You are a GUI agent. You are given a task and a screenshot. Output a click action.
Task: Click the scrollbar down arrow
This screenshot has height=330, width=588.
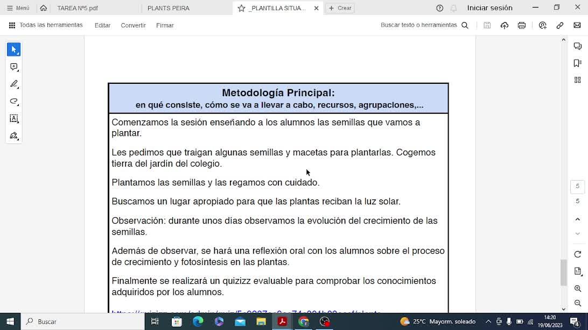pos(564,310)
